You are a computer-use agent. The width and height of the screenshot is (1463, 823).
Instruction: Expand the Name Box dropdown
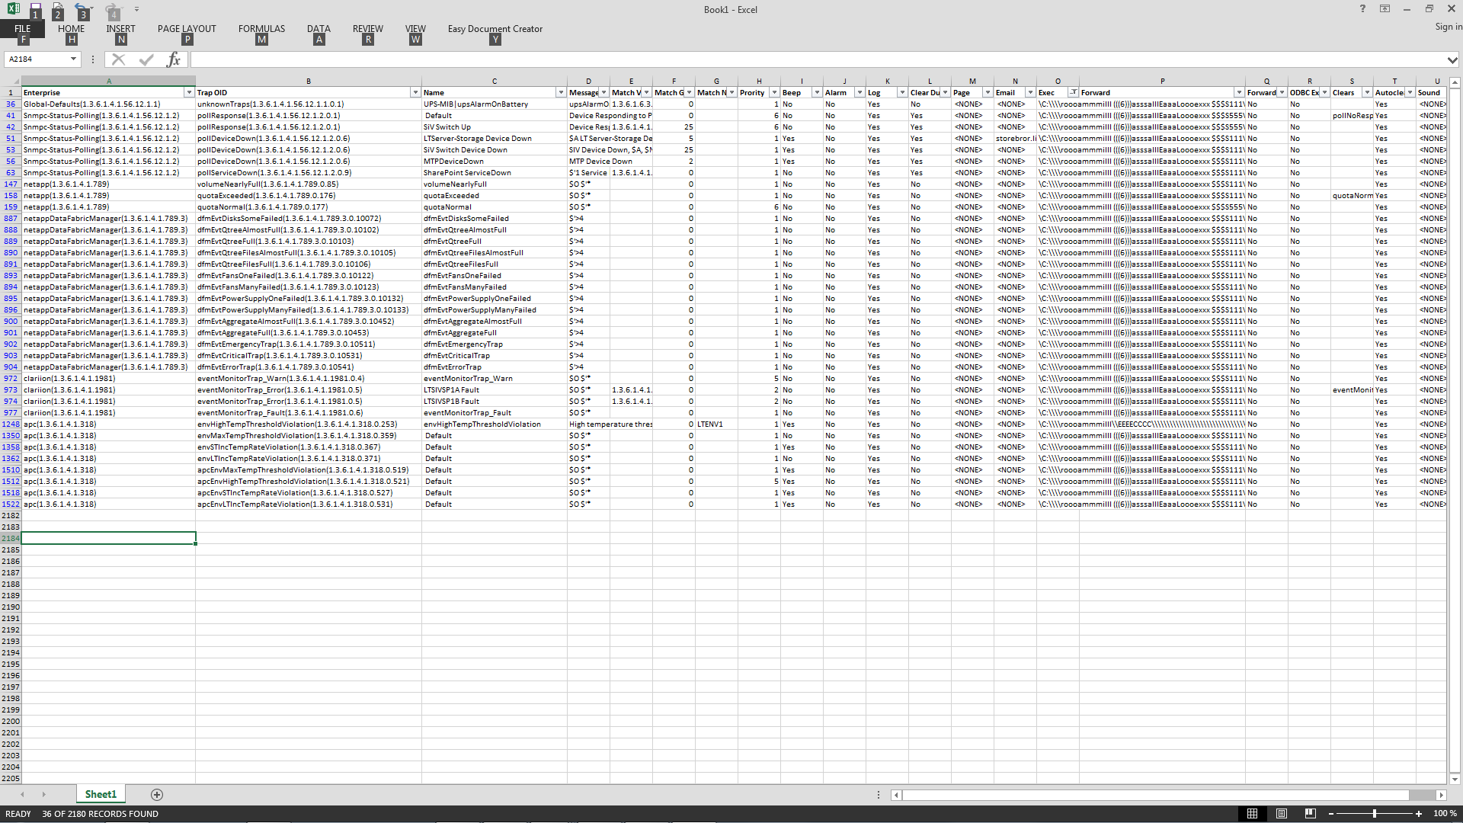coord(73,59)
